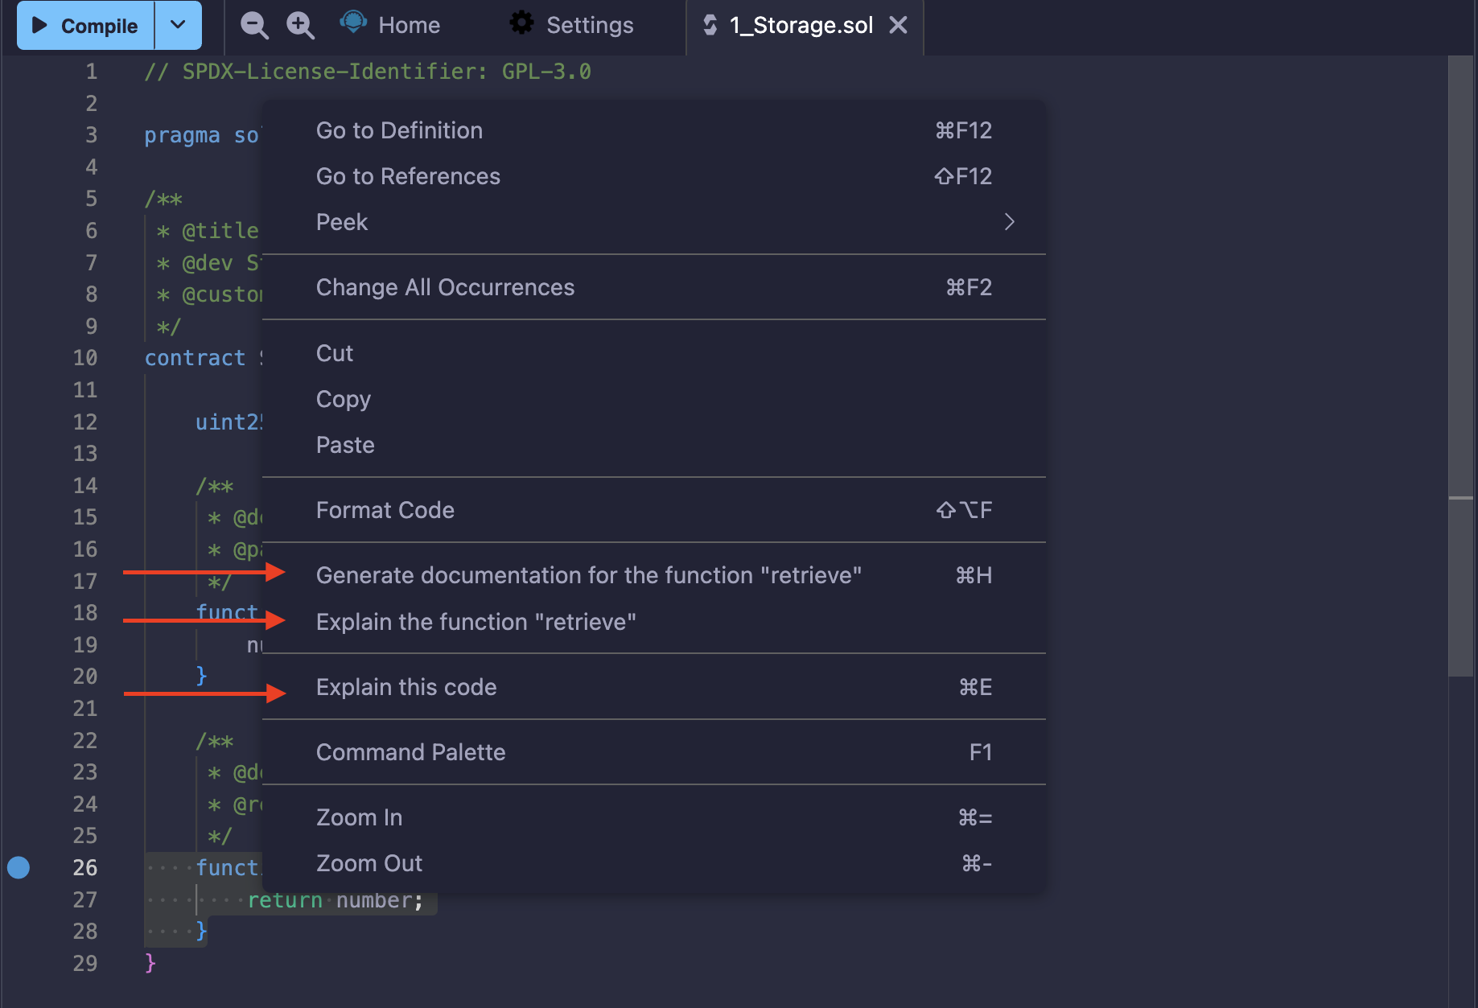Open the Command Palette entry
Viewport: 1478px width, 1008px height.
coord(654,752)
